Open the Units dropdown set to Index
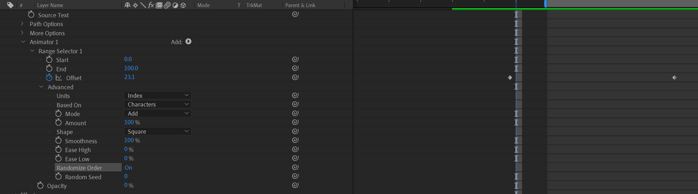Image resolution: width=698 pixels, height=194 pixels. 158,96
